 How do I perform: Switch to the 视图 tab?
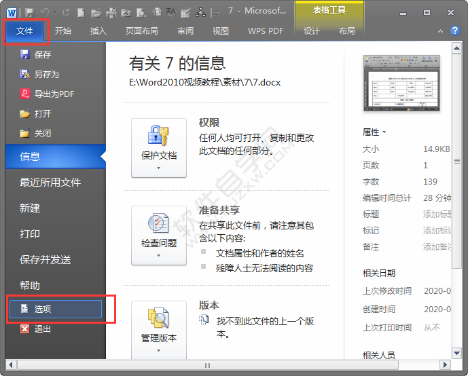(x=220, y=31)
